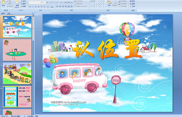Switch to the Slides (幻灯片) pane tab
Viewport: 182px width, 117px height.
coord(3,14)
